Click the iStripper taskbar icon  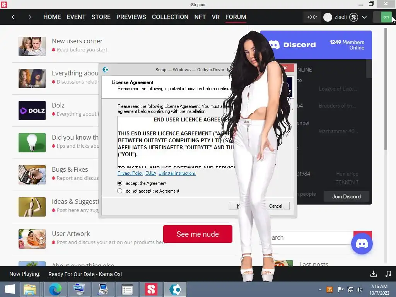[x=151, y=289]
